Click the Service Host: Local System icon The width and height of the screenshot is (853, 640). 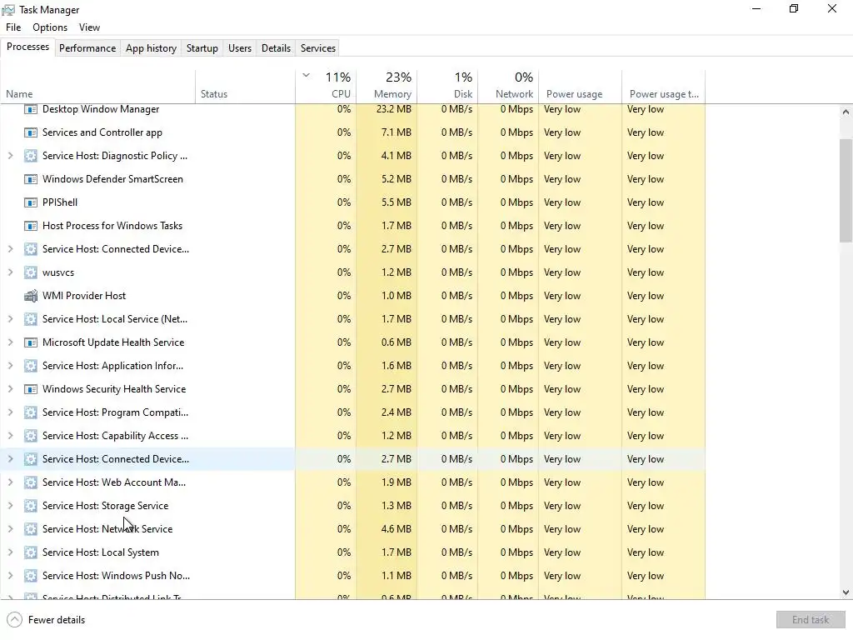[31, 553]
